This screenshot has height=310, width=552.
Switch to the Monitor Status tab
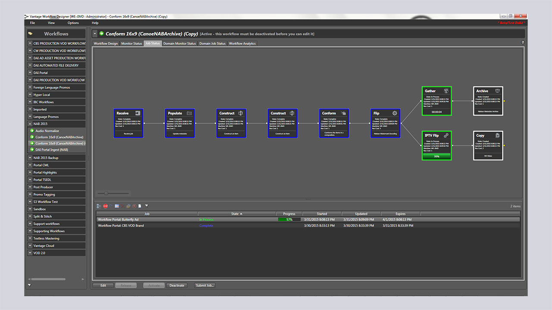coord(132,43)
